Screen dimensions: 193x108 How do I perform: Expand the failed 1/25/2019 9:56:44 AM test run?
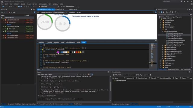coord(4,36)
